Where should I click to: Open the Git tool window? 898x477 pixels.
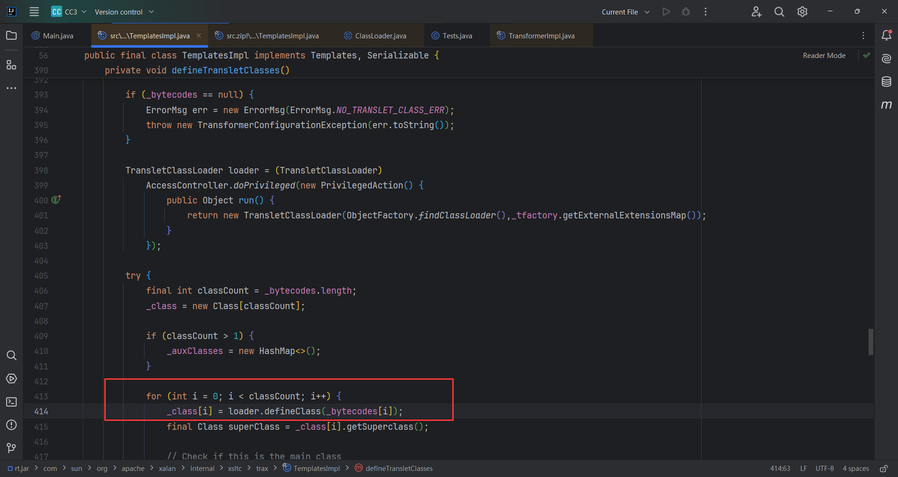[x=12, y=448]
